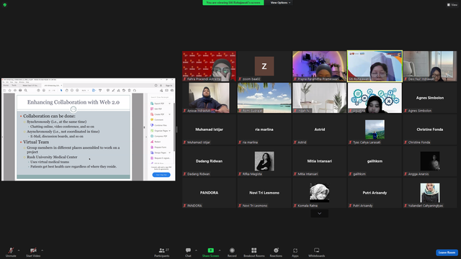The image size is (461, 259).
Task: Click Combine Files in Acrobat tools pane
Action: (158, 125)
